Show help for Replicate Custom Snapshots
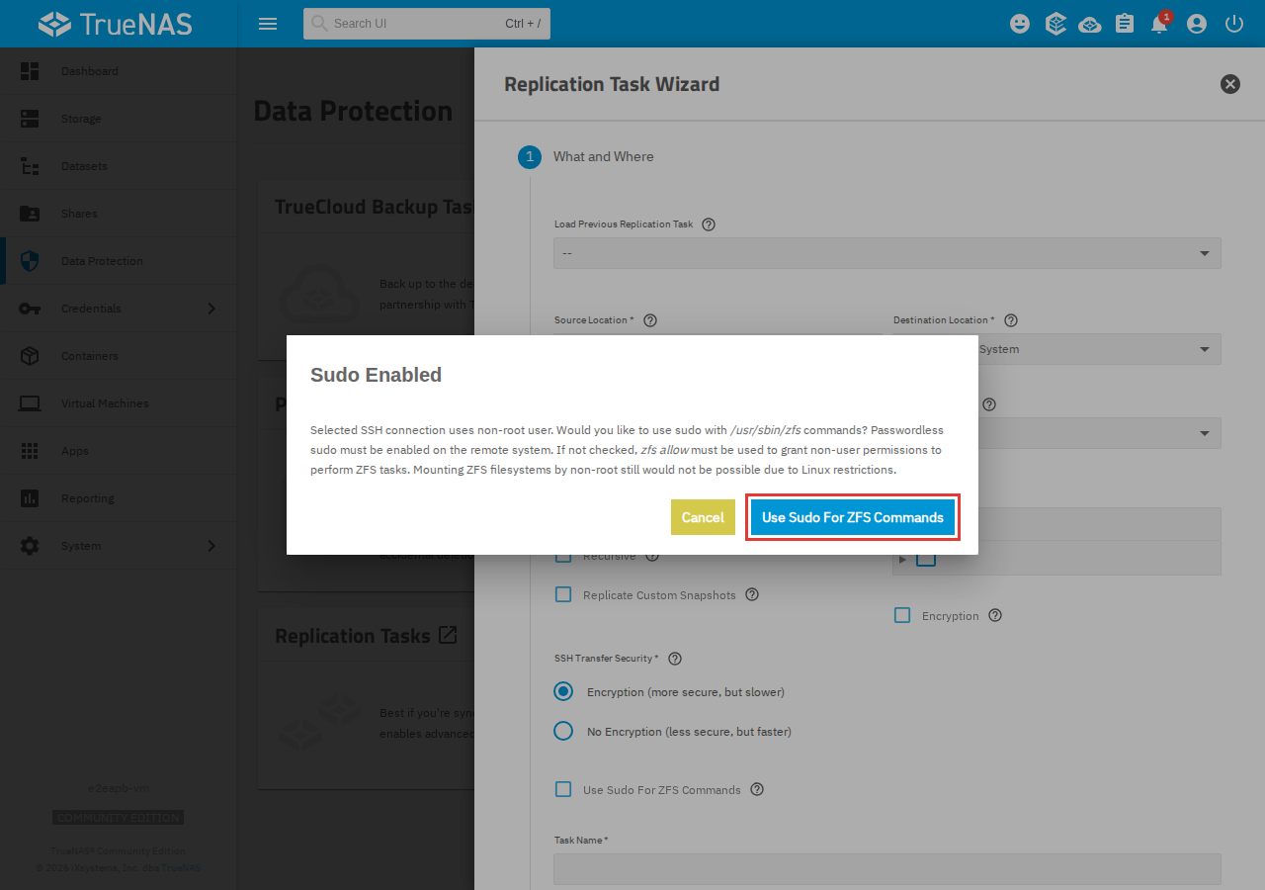Screen dimensions: 1265x890 (752, 595)
